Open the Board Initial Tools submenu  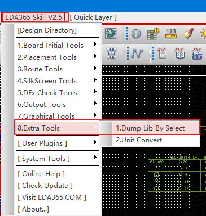point(58,46)
